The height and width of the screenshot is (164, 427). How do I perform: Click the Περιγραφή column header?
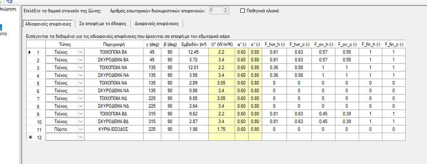[113, 44]
